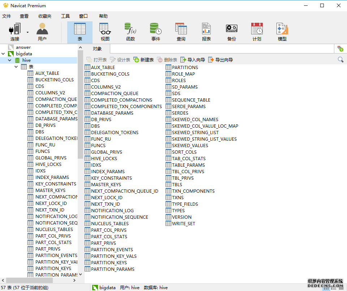Select the 模型 (Model) toolbar icon

tap(282, 32)
